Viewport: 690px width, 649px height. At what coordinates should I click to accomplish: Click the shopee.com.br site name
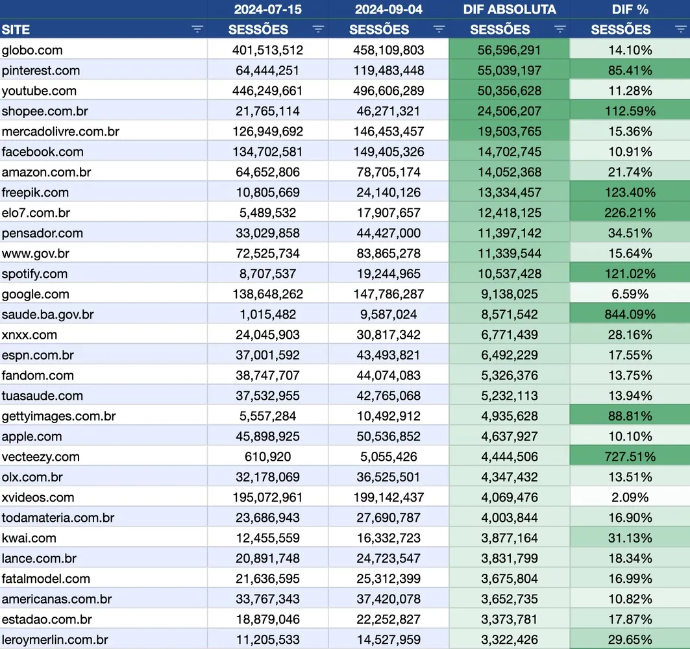(45, 111)
